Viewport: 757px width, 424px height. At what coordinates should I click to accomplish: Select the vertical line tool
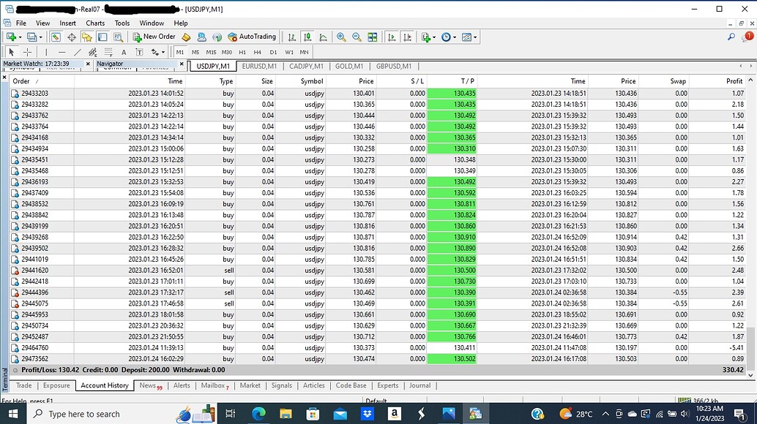tap(46, 52)
